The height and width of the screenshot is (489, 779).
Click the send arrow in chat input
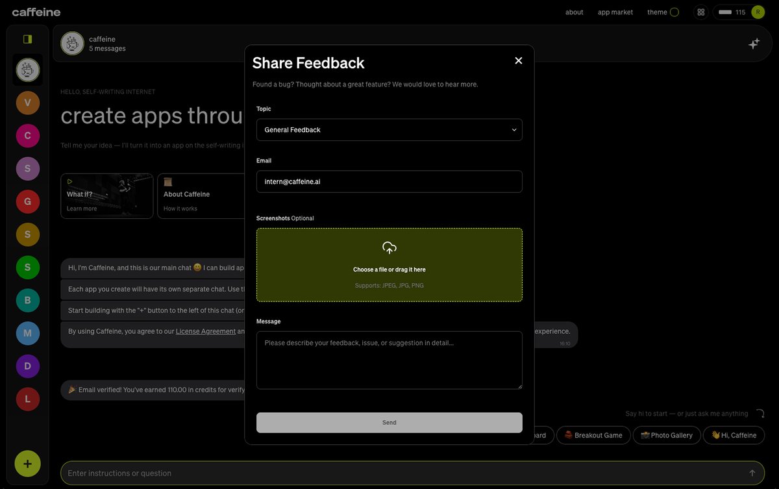pos(752,473)
